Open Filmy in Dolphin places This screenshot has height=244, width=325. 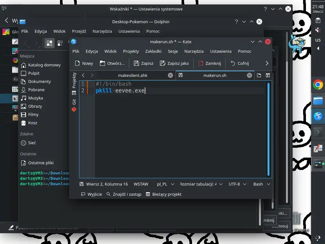point(30,114)
